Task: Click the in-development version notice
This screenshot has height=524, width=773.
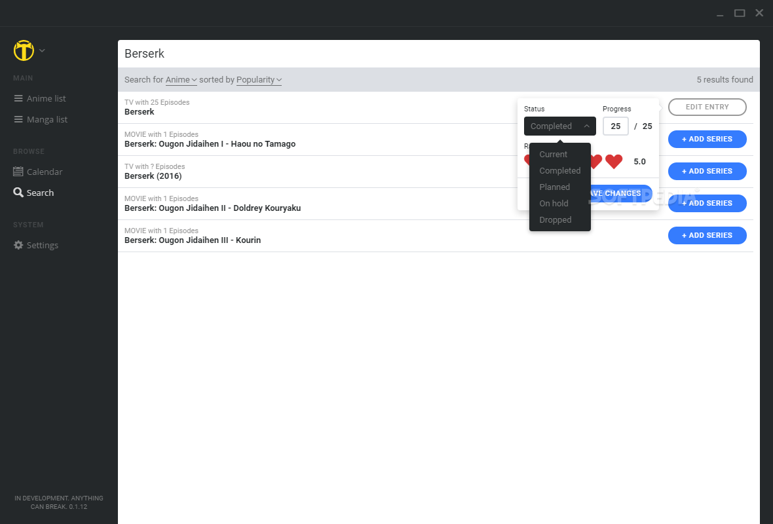Action: 59,502
